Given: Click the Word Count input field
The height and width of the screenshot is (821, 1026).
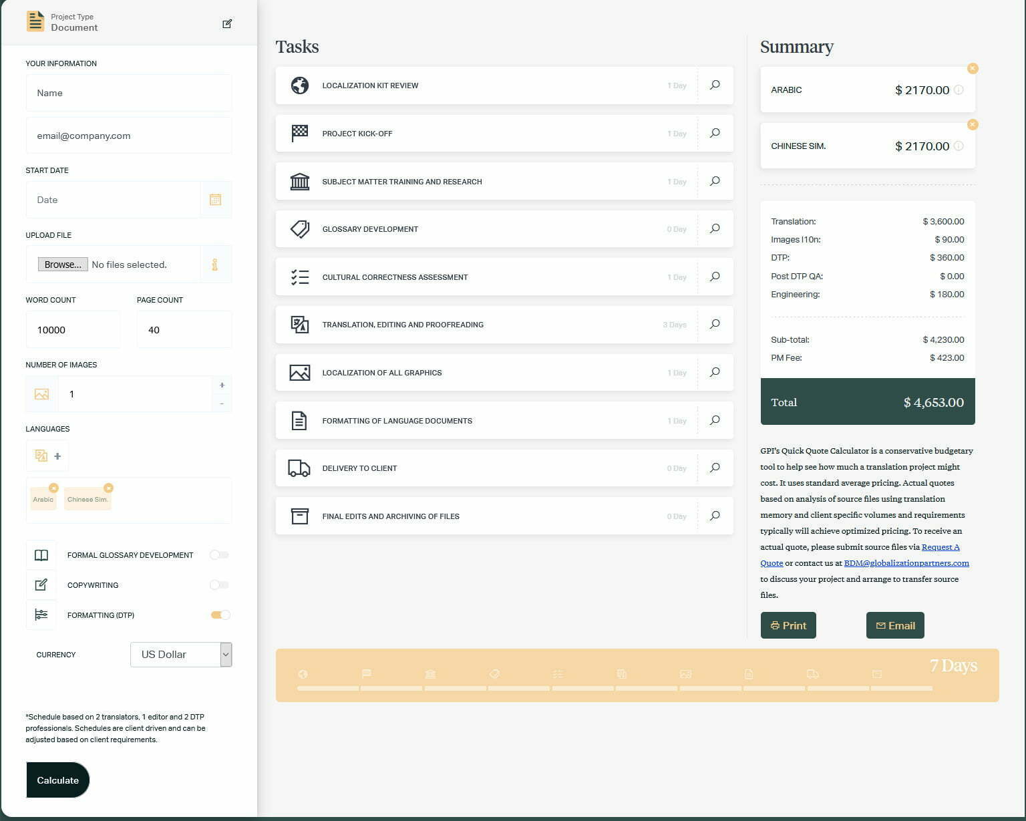Looking at the screenshot, I should [73, 330].
